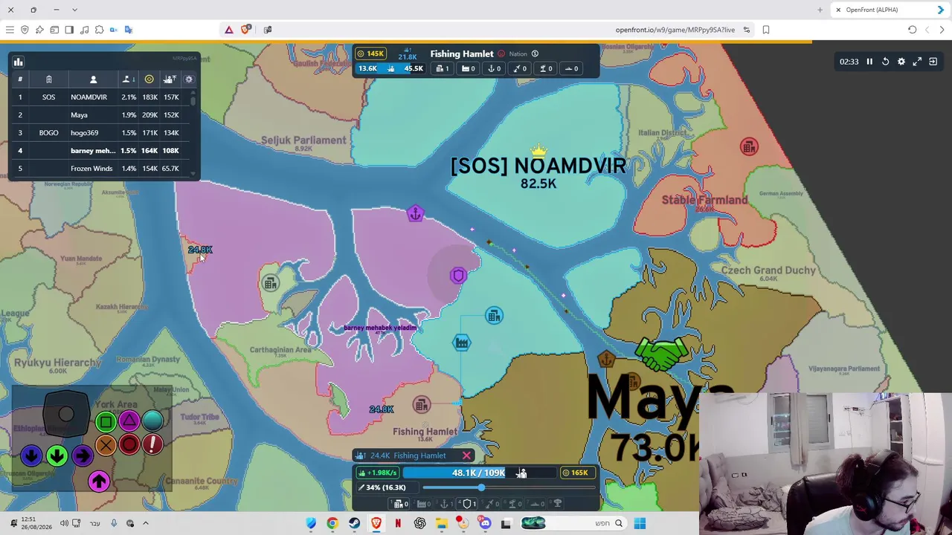Viewport: 952px width, 535px height.
Task: Open the browser tab list dropdown
Action: 74,10
